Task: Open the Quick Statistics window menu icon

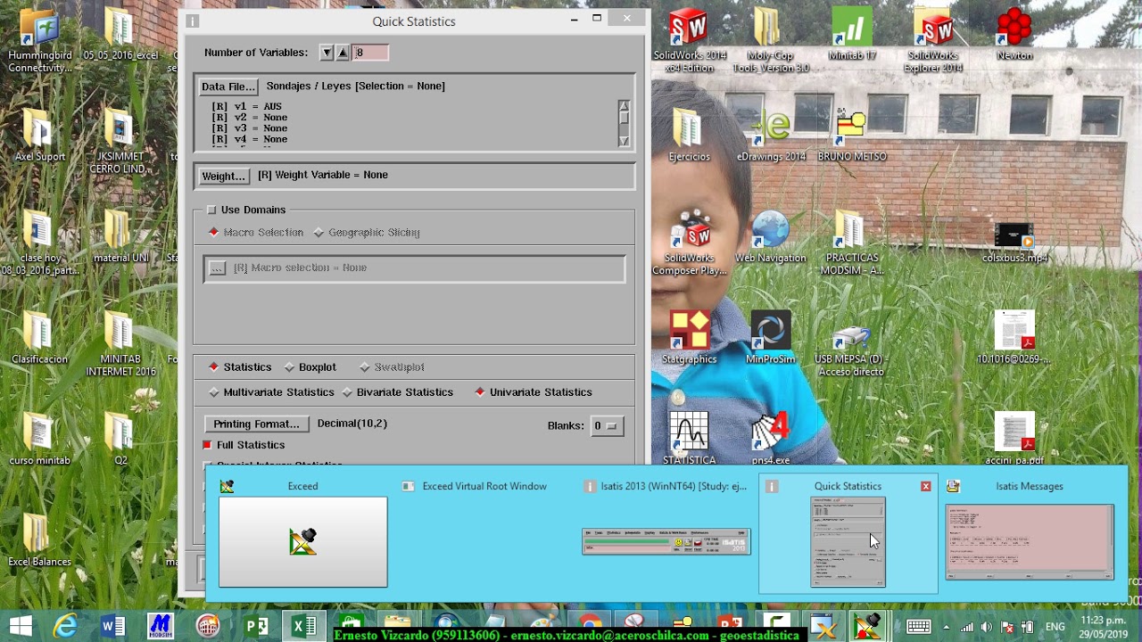Action: [192, 21]
